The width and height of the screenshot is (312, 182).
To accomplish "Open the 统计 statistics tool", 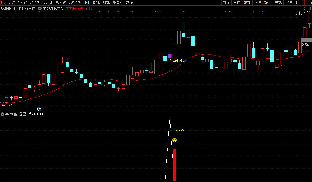I will [268, 2].
